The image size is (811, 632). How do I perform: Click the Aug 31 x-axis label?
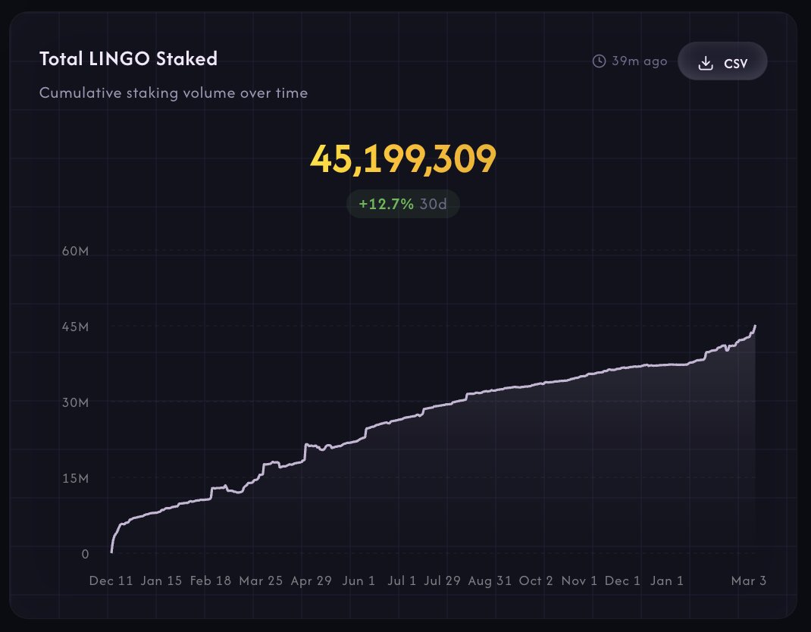pos(490,580)
